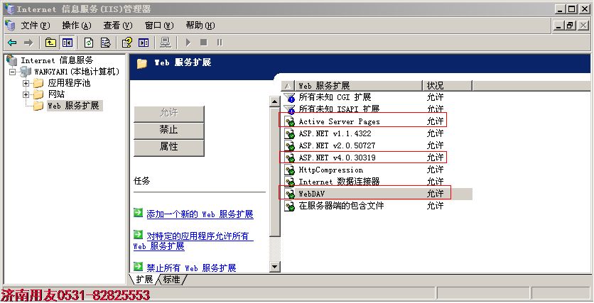This screenshot has width=594, height=303.
Task: Click 允许 status in the 在服务器端的包含文件 row
Action: (x=435, y=206)
